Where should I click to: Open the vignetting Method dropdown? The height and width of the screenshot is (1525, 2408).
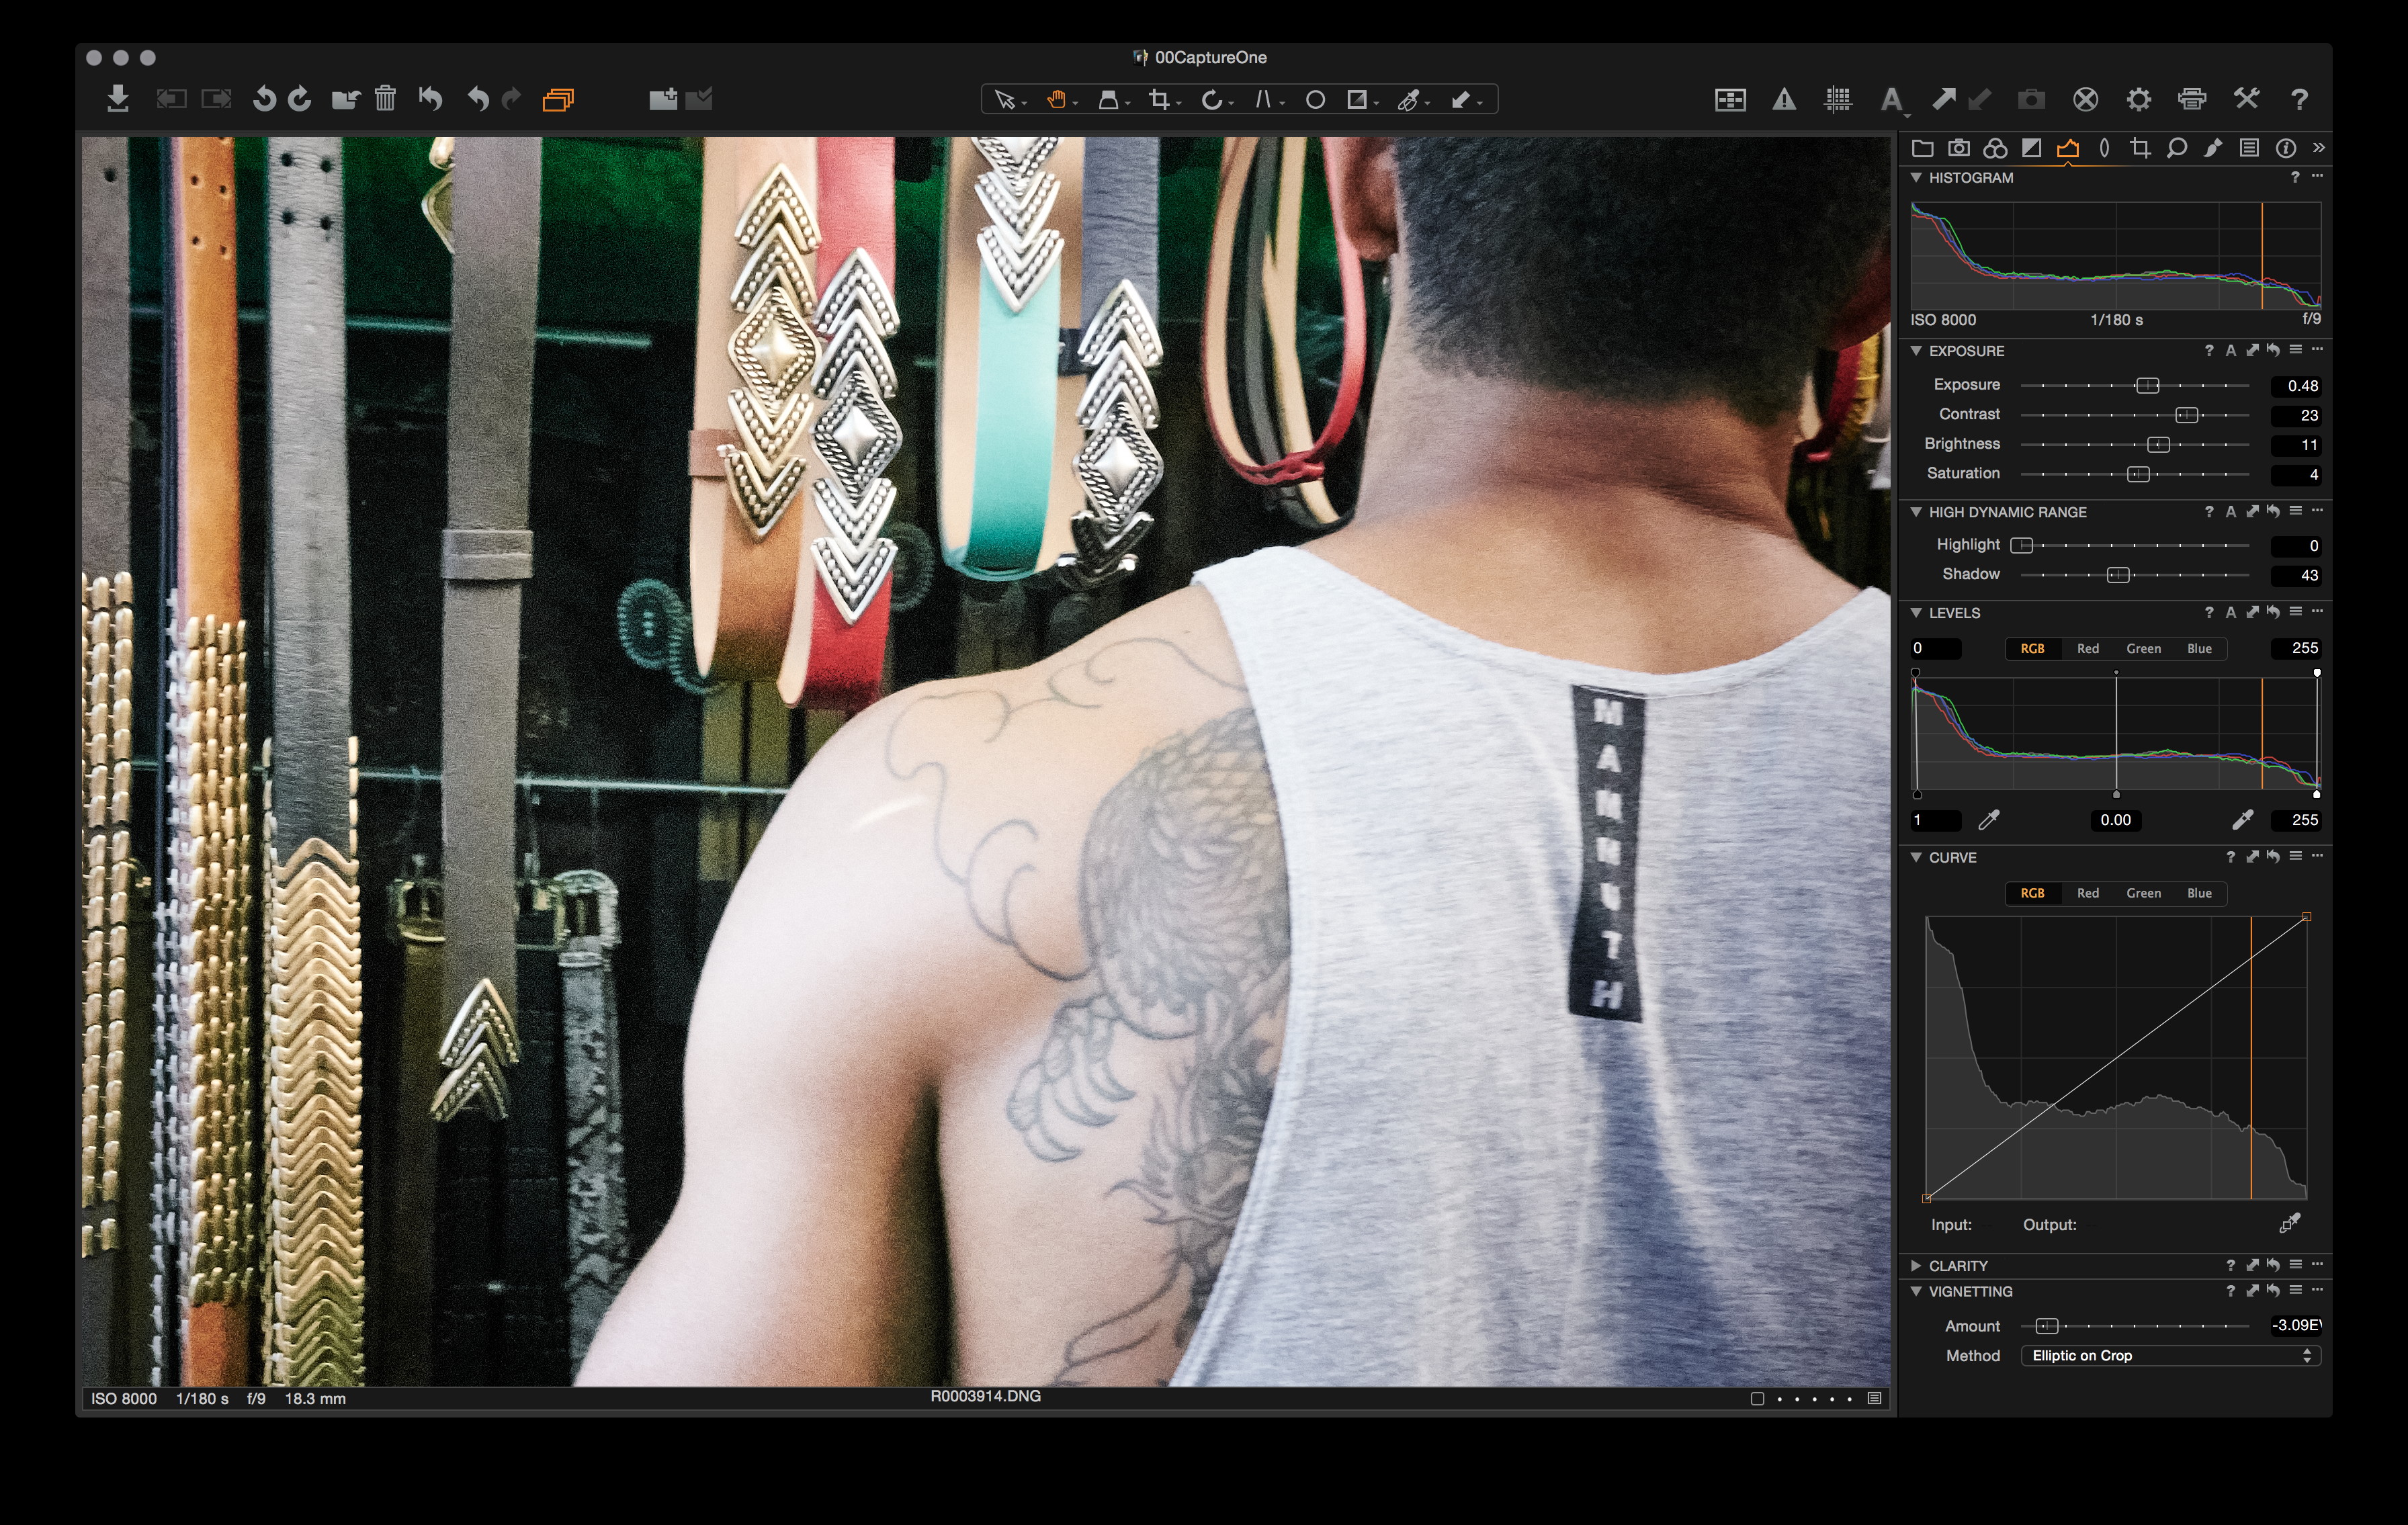[2170, 1355]
